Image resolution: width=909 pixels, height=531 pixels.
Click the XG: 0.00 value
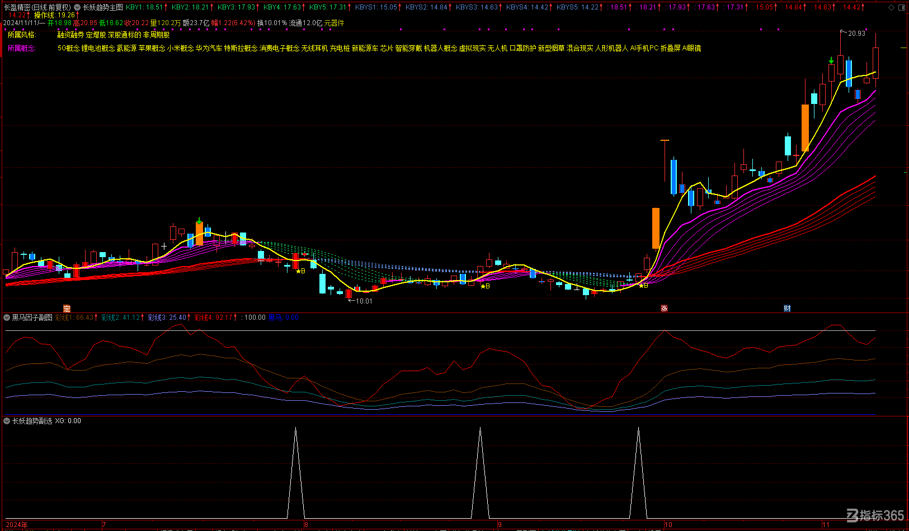(68, 421)
